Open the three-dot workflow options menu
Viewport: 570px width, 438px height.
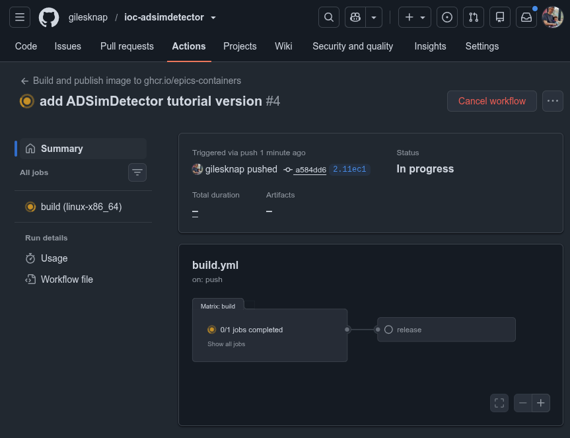[x=553, y=101]
